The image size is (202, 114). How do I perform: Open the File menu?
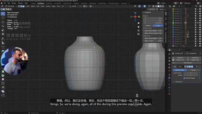(5, 3)
